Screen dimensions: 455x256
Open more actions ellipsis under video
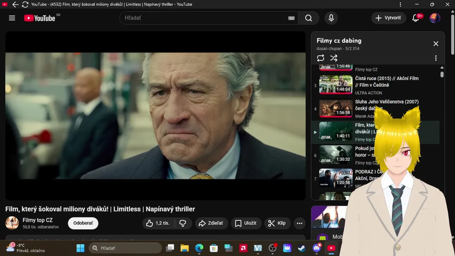299,223
